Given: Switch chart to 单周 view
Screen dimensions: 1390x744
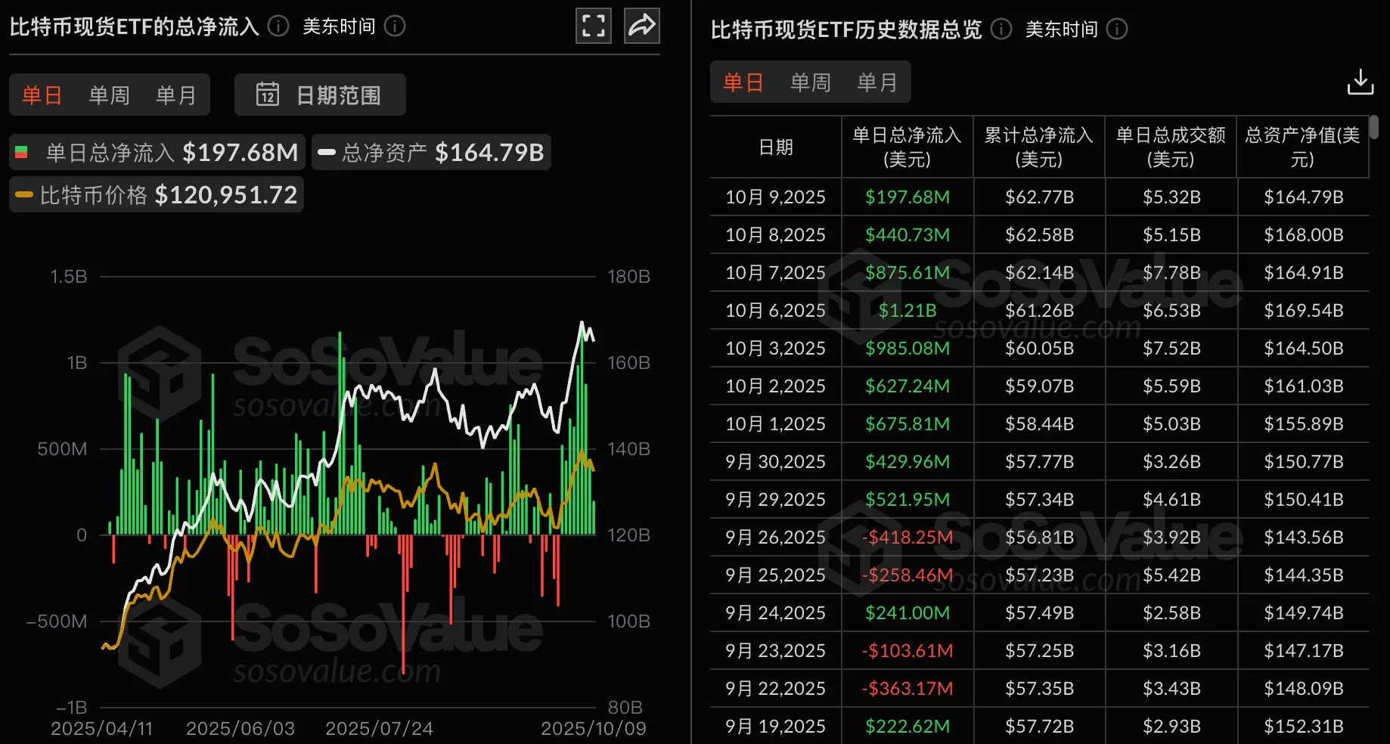Looking at the screenshot, I should (x=109, y=95).
